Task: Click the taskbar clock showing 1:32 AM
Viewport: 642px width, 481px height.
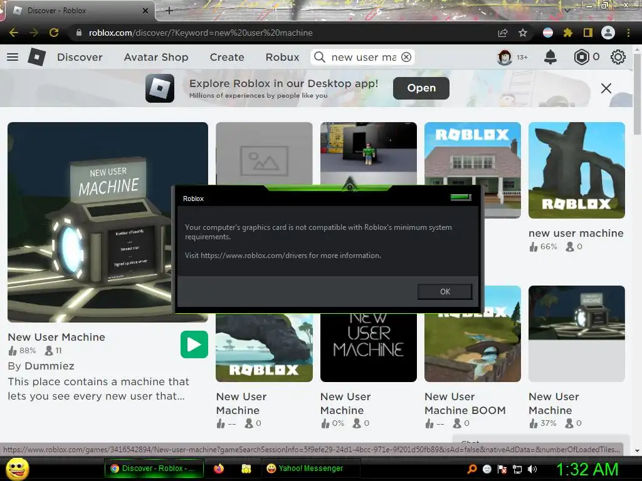Action: point(587,469)
